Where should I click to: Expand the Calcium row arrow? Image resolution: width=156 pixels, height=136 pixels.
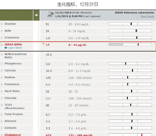(x=2, y=71)
